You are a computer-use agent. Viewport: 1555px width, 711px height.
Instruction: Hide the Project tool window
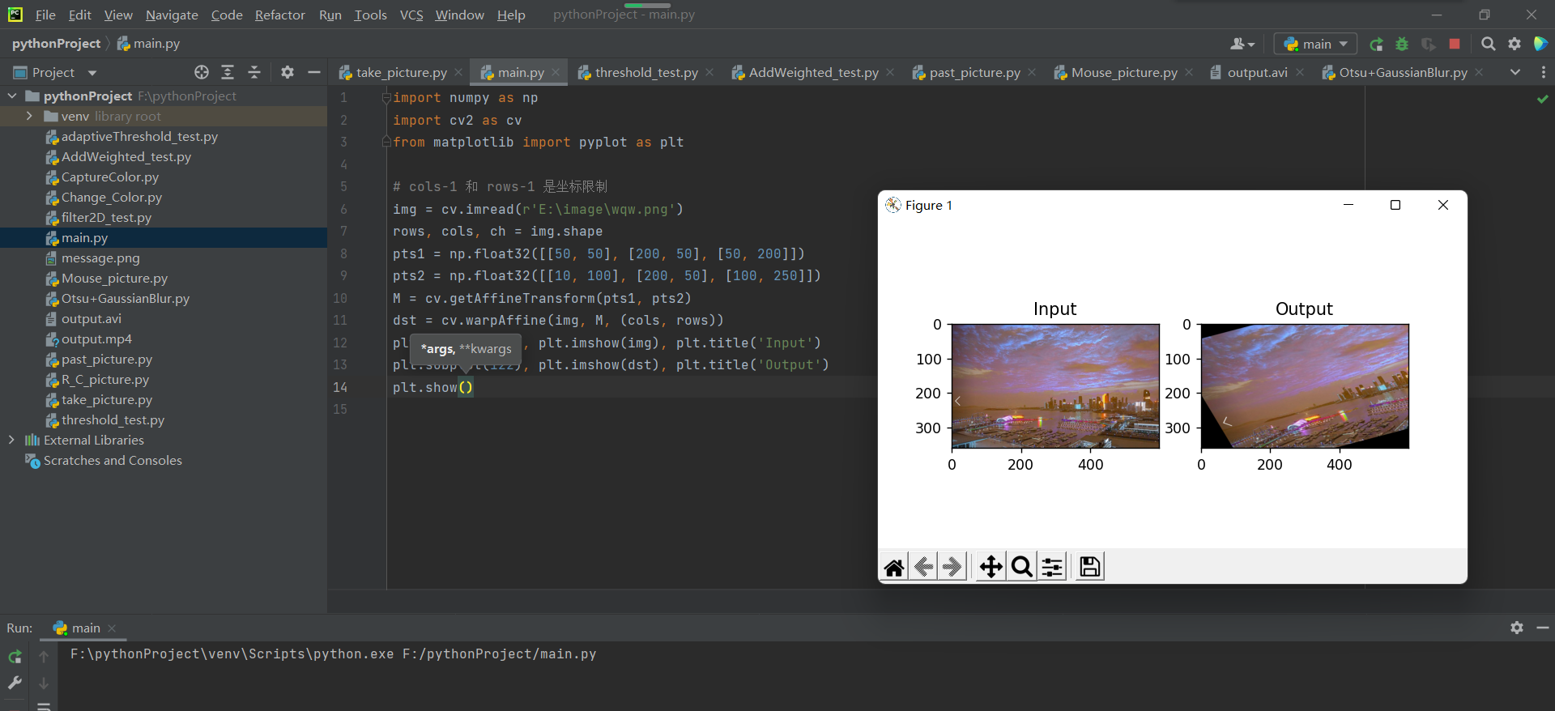[314, 72]
